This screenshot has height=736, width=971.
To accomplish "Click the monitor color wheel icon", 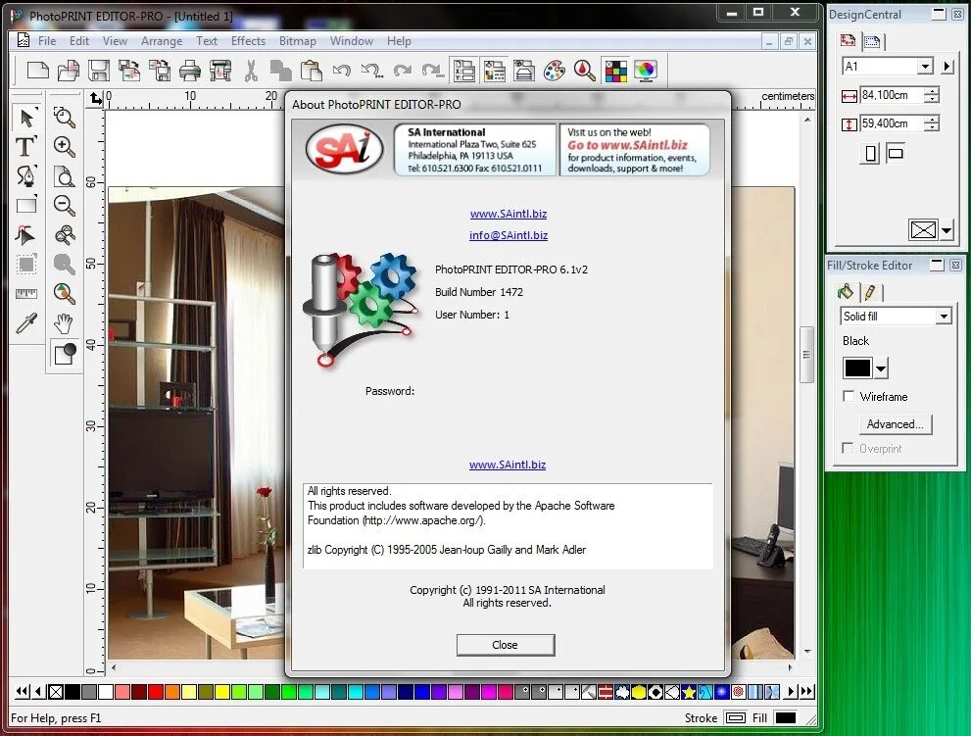I will [x=646, y=71].
